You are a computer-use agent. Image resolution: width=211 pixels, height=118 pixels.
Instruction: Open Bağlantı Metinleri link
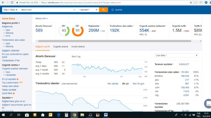(11, 51)
